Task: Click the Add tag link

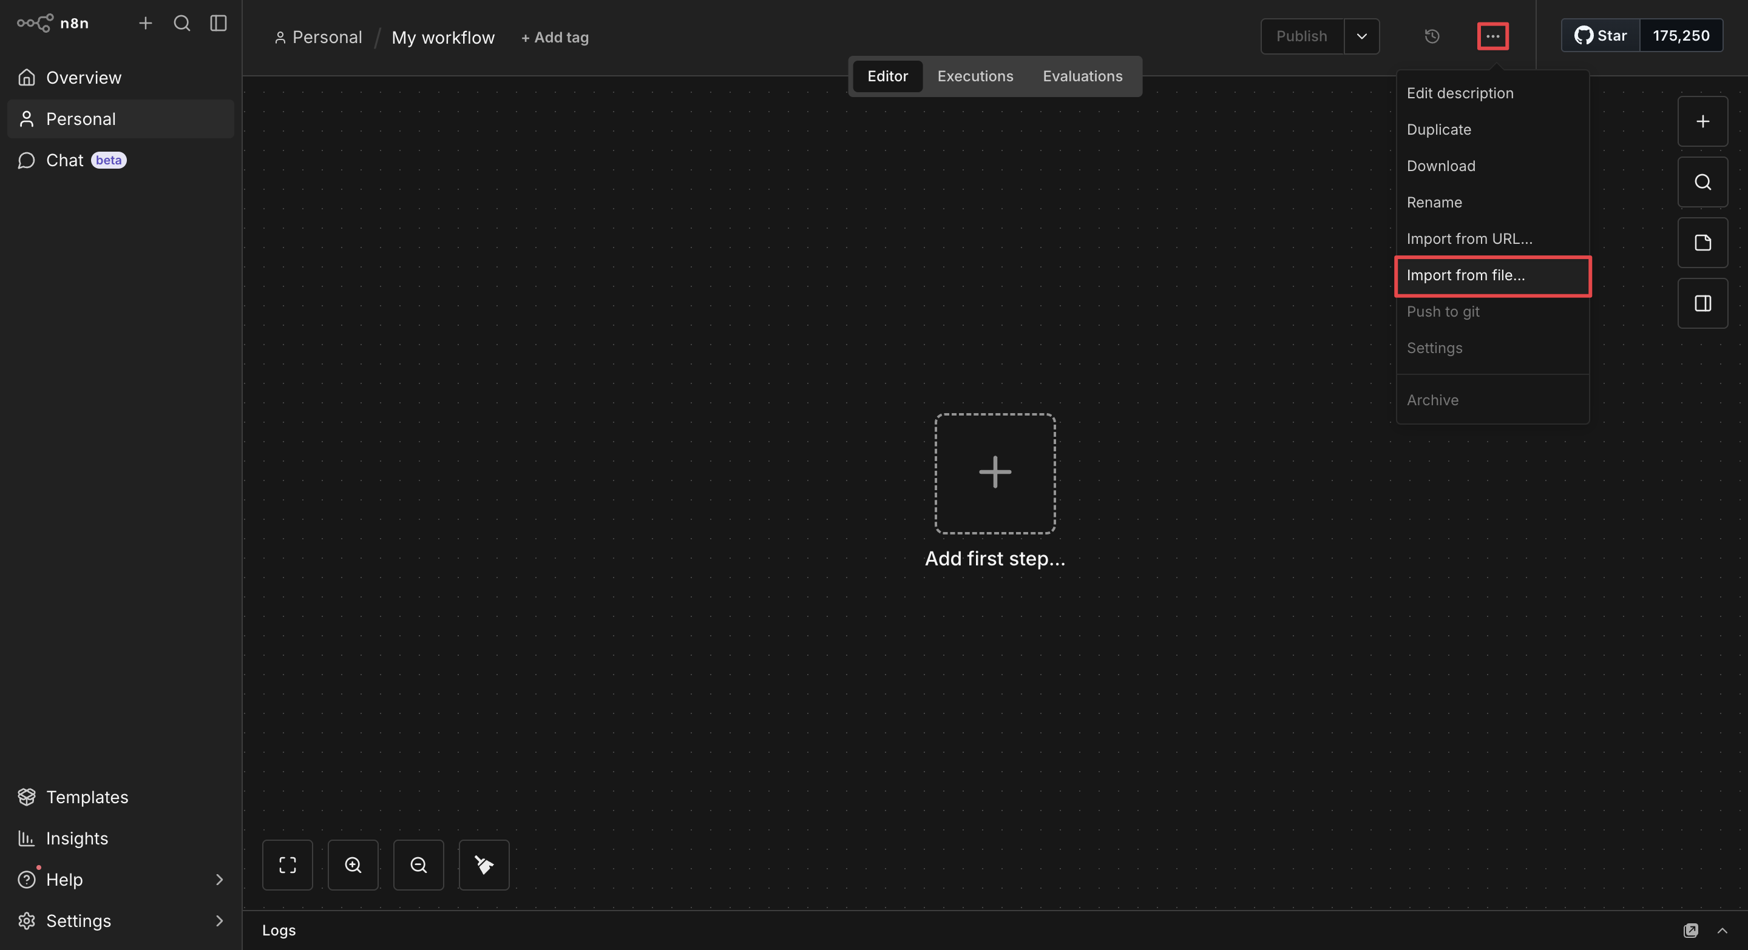Action: pos(554,37)
